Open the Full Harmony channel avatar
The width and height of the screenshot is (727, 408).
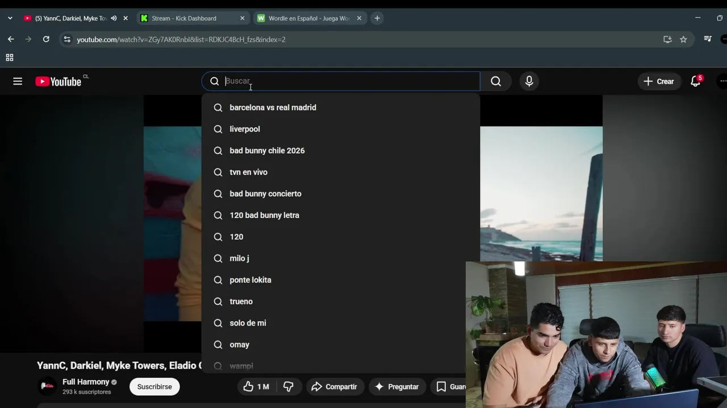pyautogui.click(x=48, y=386)
